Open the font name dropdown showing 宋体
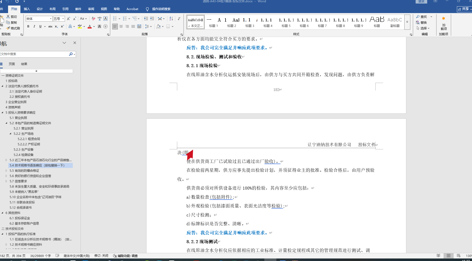472x261 pixels. coord(51,19)
